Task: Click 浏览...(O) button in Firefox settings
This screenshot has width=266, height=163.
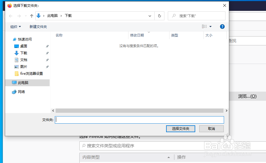Action: coord(247,96)
